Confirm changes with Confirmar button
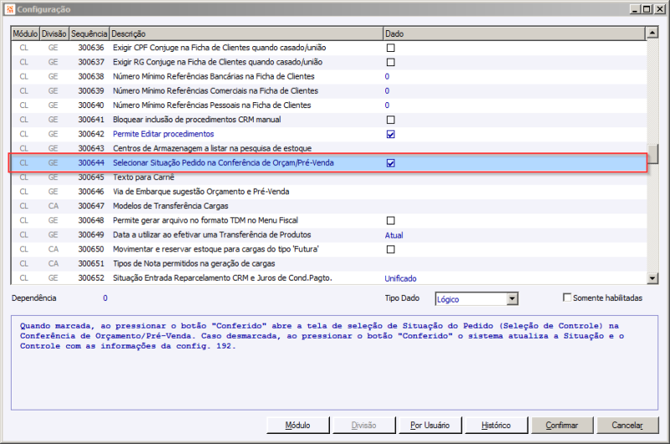Screen dimensions: 670x444 point(562,426)
